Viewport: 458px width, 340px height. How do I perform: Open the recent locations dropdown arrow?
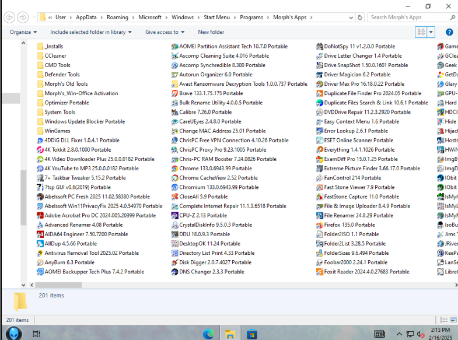(x=34, y=17)
